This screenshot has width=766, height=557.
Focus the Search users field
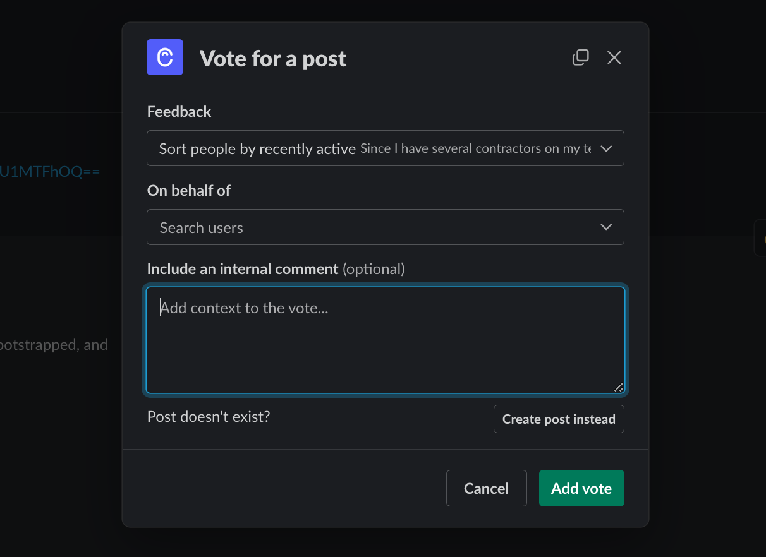pyautogui.click(x=386, y=227)
